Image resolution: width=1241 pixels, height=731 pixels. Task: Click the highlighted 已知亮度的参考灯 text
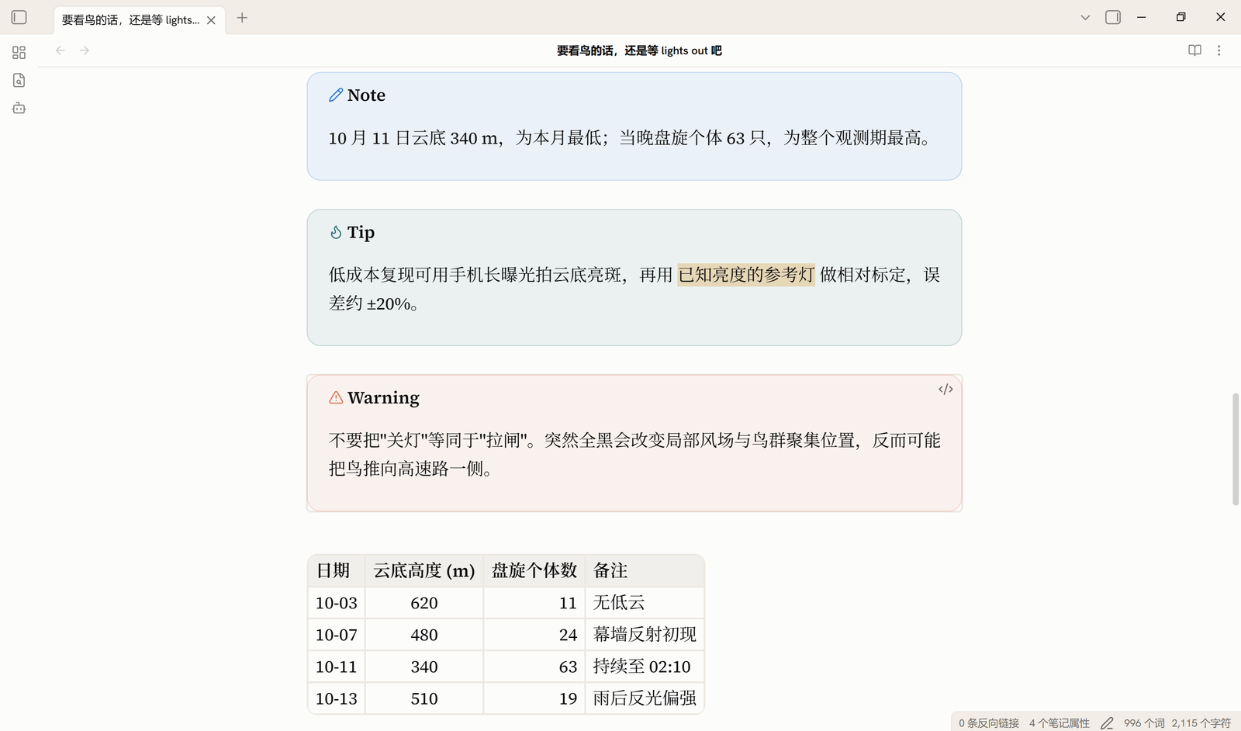click(x=746, y=275)
